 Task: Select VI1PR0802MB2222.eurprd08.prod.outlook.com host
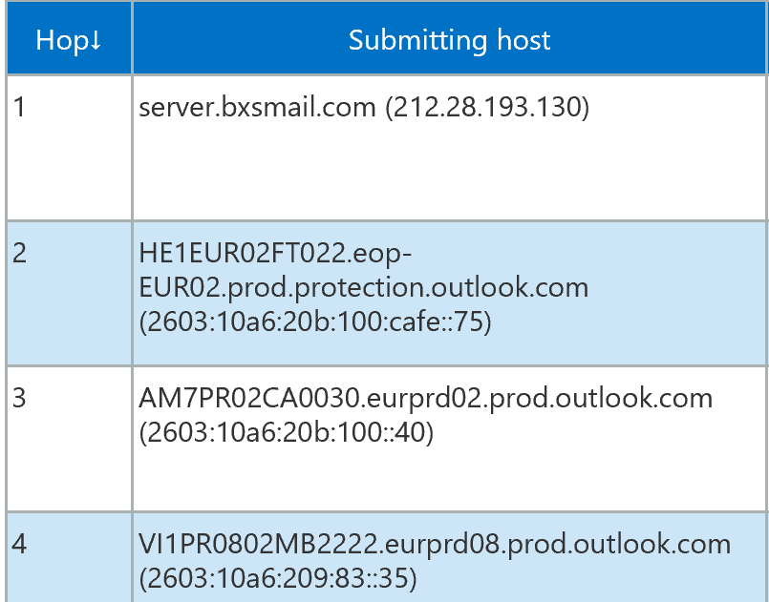[x=435, y=544]
